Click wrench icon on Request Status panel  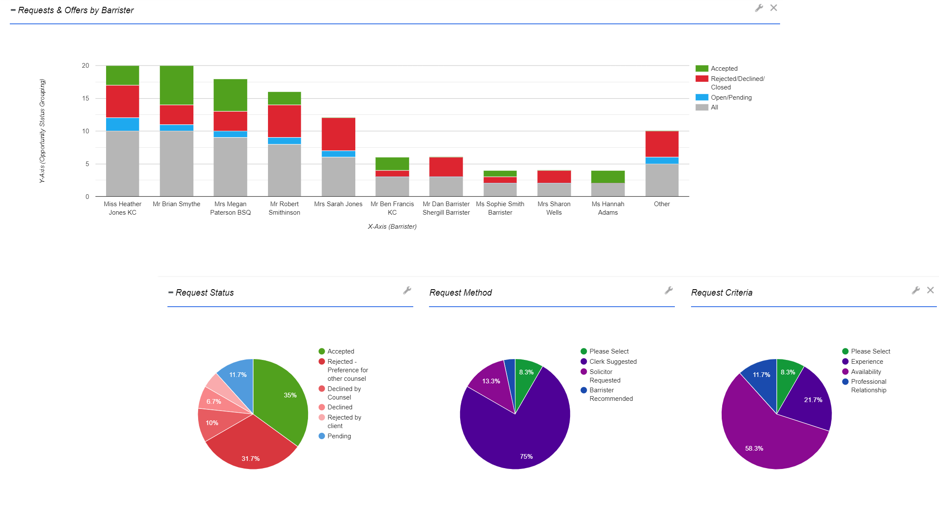click(407, 290)
